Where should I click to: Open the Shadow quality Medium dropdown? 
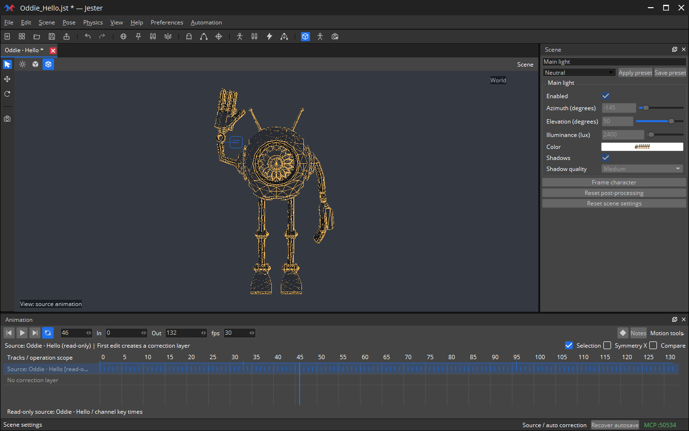pos(642,169)
